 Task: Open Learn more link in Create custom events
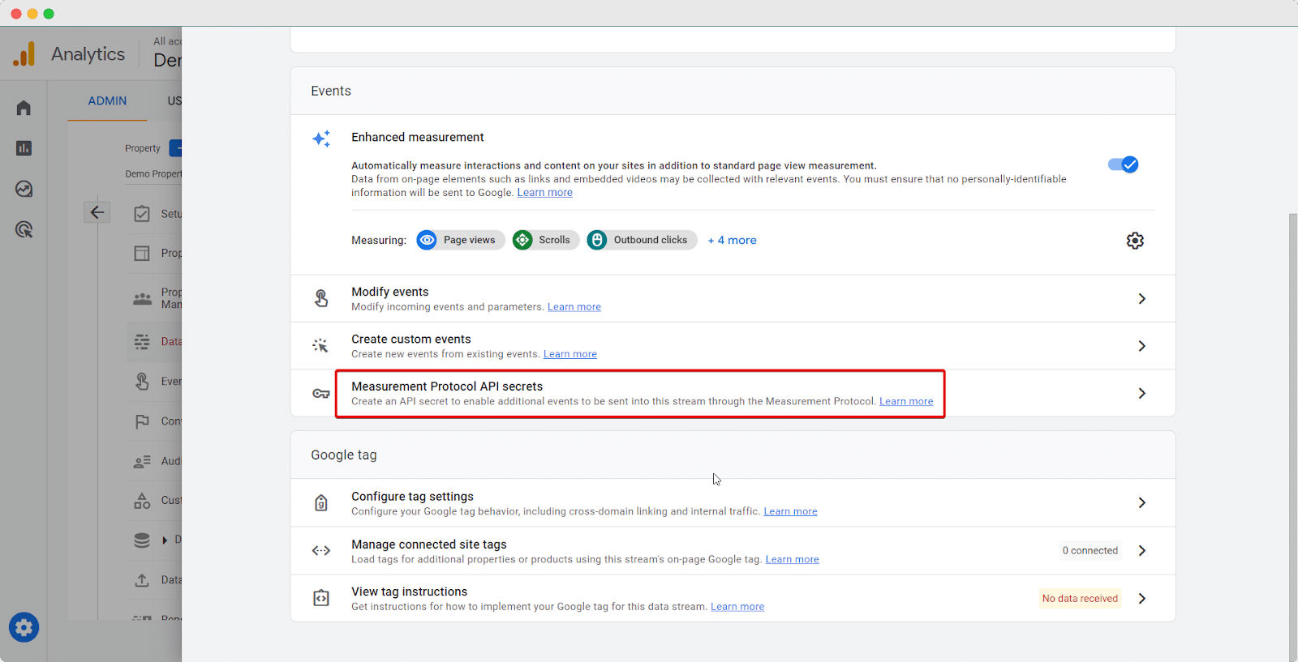(x=570, y=354)
